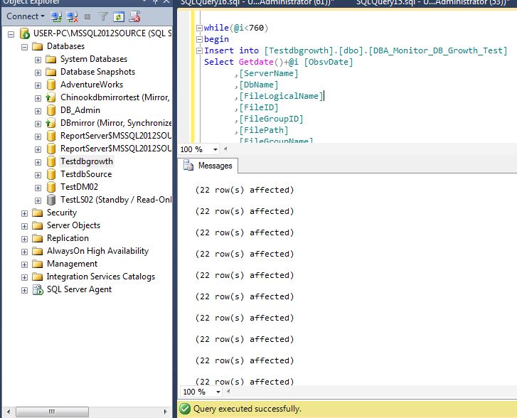Viewport: 517px width, 418px height.
Task: Click the green query success check icon
Action: click(185, 409)
